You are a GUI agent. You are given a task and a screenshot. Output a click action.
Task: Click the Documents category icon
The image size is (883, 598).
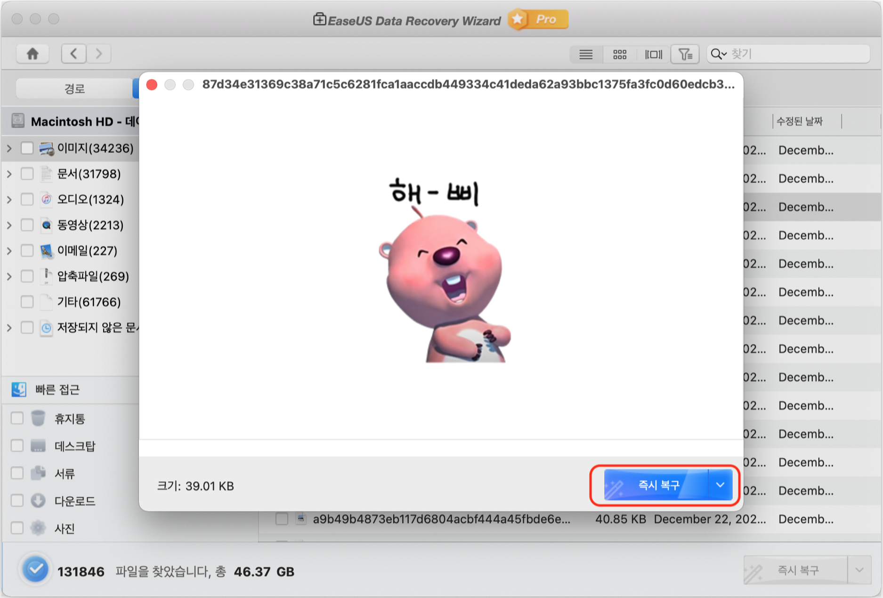(x=46, y=174)
